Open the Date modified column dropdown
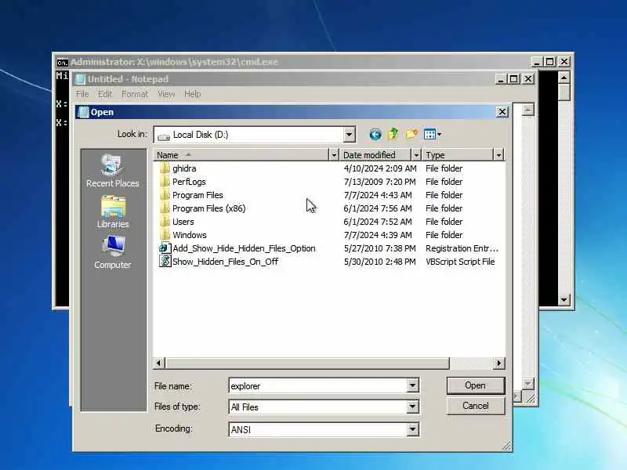 pos(416,155)
